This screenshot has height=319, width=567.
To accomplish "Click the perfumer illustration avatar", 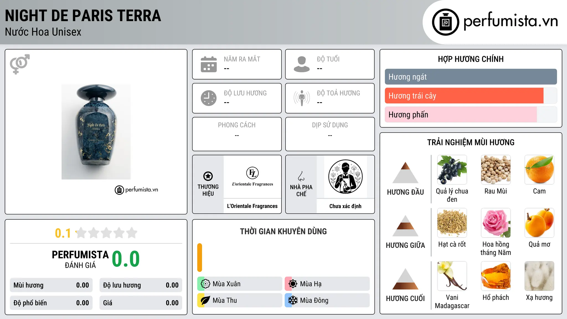I will [346, 177].
